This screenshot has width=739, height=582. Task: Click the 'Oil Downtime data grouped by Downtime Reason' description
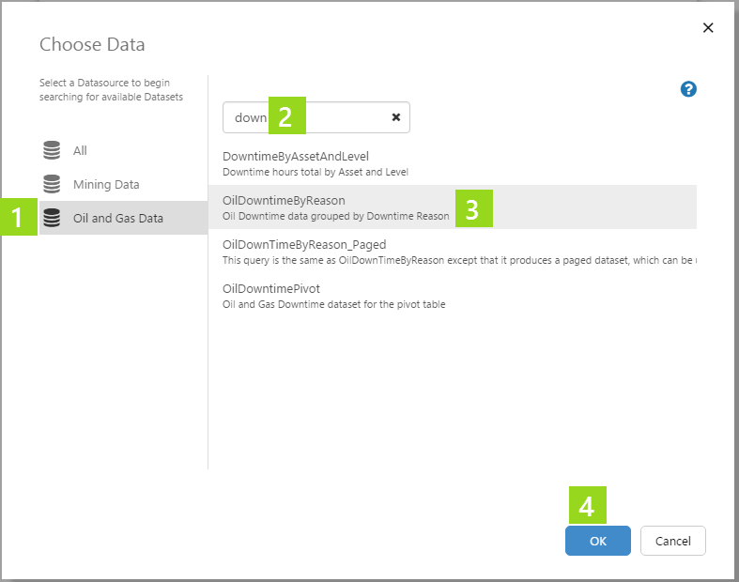335,216
